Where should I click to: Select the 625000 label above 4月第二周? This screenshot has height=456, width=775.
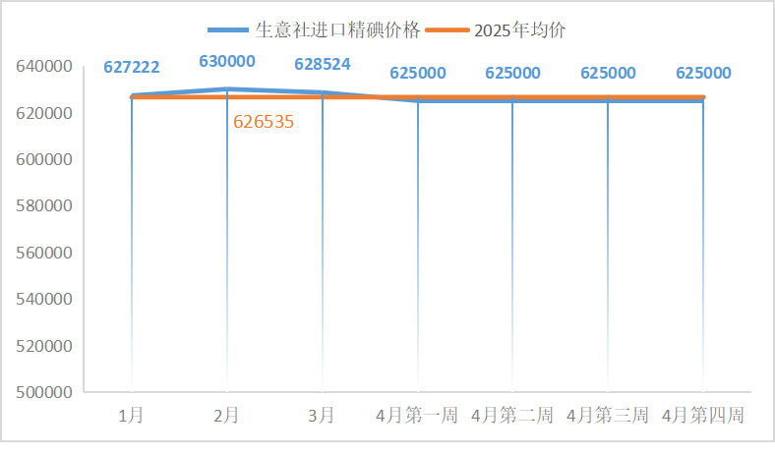[512, 73]
